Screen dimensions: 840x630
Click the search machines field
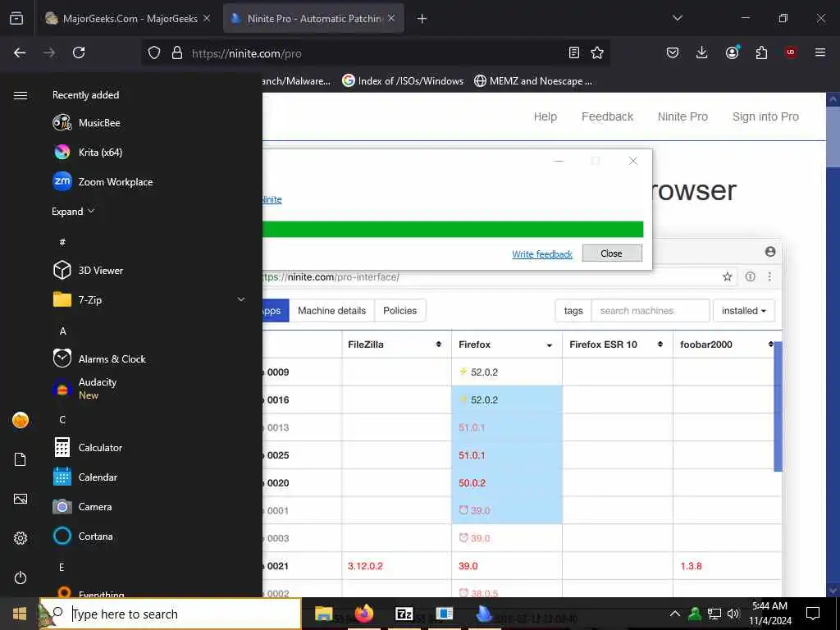(651, 311)
